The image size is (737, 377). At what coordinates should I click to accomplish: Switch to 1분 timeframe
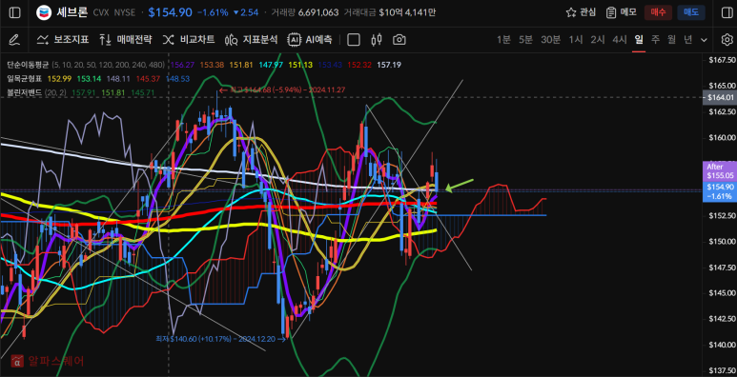pos(503,40)
